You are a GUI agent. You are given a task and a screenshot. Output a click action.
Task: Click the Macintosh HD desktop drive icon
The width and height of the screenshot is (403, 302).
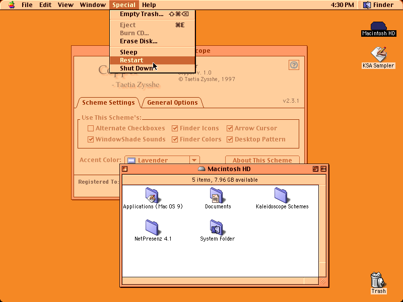(379, 26)
